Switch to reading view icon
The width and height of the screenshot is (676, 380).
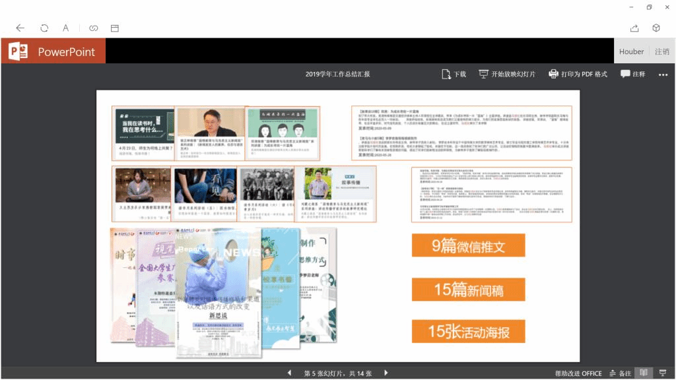644,373
